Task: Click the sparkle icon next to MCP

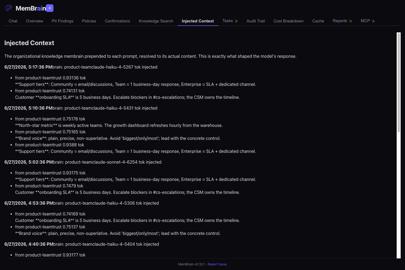Action: pos(373,21)
